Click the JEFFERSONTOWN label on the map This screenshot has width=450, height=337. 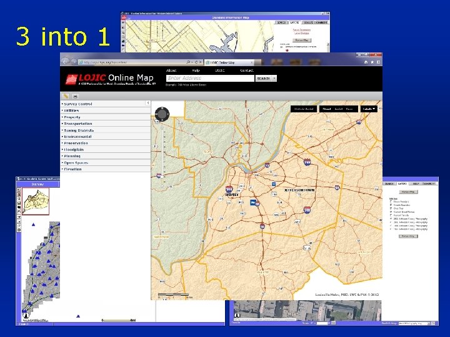tap(299, 190)
